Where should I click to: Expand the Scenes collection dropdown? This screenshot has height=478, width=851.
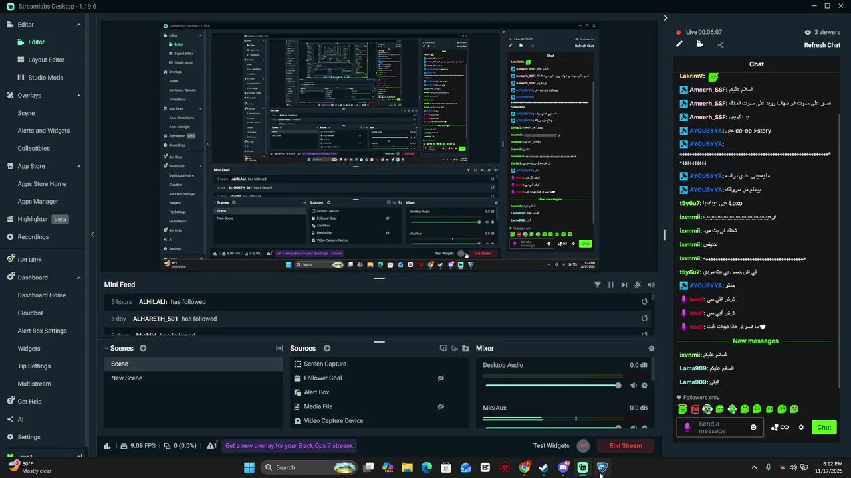tap(106, 348)
